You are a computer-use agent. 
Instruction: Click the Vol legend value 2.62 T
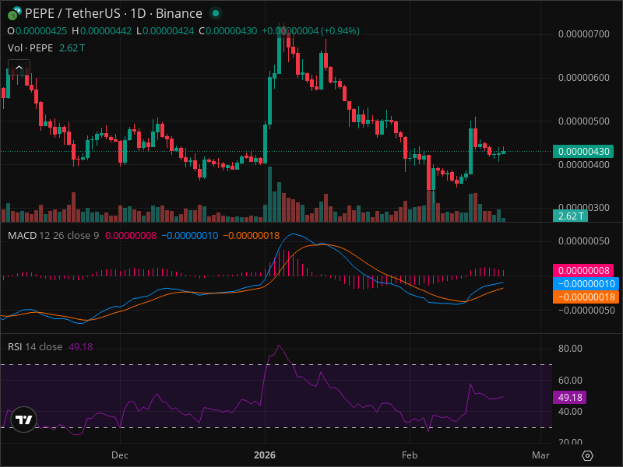point(72,48)
